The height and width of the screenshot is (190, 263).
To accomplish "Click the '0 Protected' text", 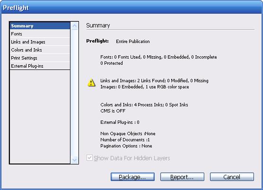I will click(112, 63).
